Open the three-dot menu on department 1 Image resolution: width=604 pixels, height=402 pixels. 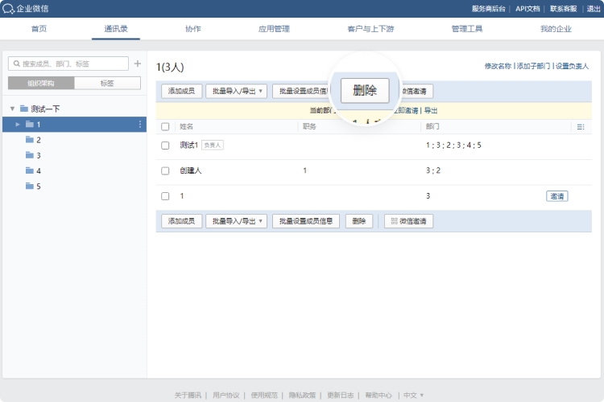(140, 125)
